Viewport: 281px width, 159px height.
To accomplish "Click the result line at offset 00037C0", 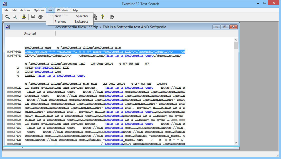I will [x=105, y=132].
